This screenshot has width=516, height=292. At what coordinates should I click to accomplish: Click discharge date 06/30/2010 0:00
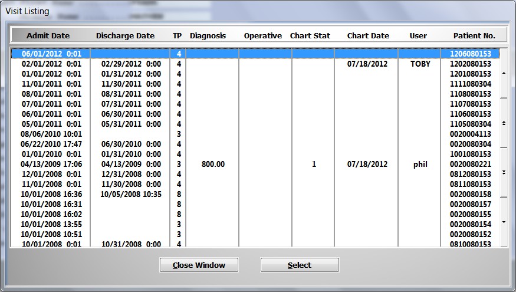tap(131, 144)
